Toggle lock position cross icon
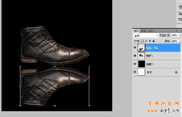182x117 pixels. click(x=150, y=41)
